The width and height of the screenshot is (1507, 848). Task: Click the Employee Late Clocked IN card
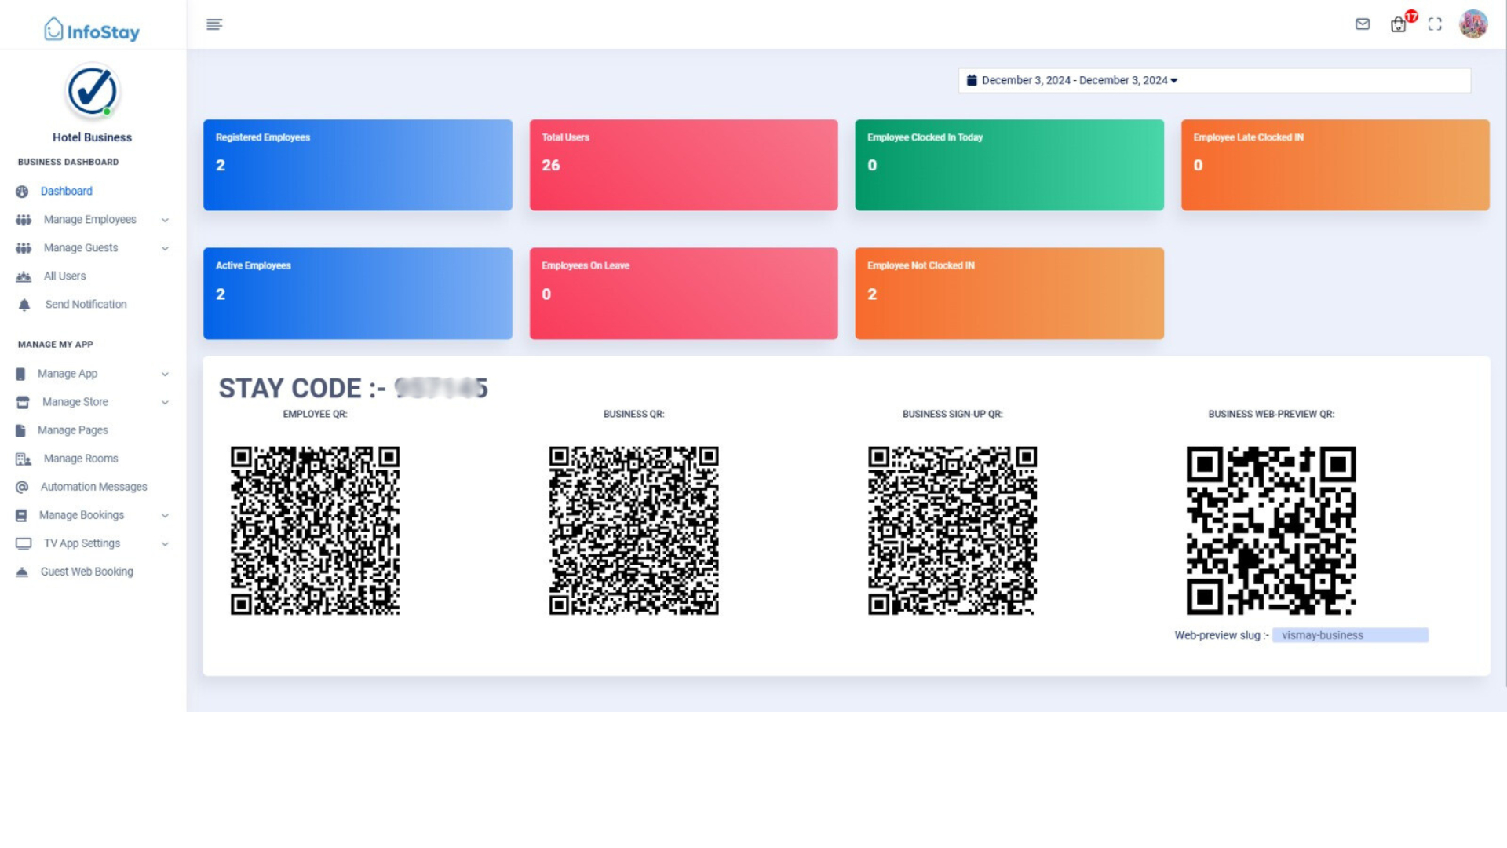point(1335,165)
